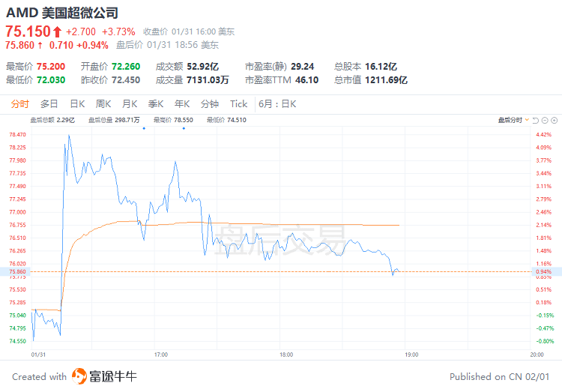562x392 pixels.
Task: Click the Futu 富途牛牛 logo icon
Action: tap(79, 376)
